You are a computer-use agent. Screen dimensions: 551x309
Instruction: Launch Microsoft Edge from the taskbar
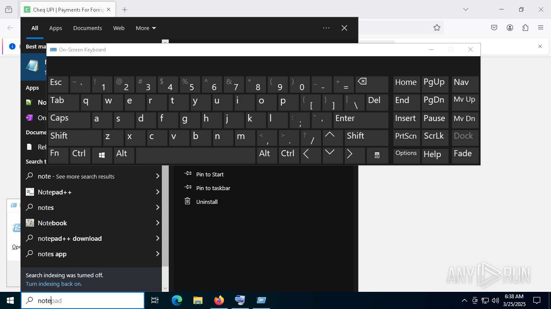point(177,300)
